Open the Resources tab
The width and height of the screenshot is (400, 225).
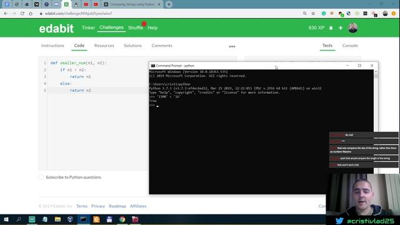point(104,46)
